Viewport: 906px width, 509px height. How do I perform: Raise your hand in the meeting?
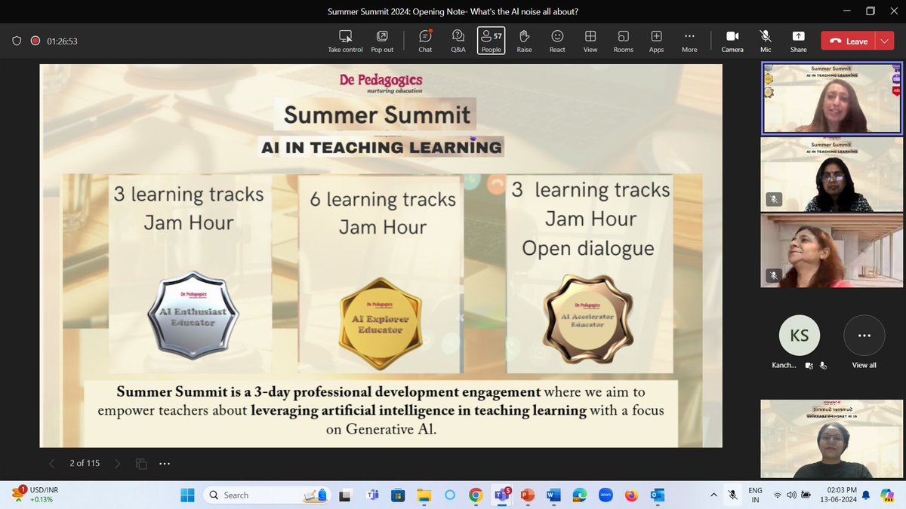(x=524, y=39)
